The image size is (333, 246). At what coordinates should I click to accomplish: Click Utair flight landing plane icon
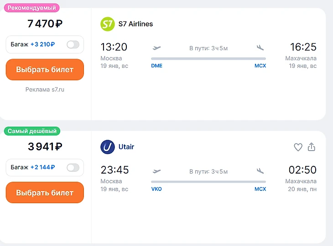coord(260,171)
